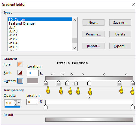Select the right transparency stop marker
136x125 pixels.
[x=133, y=107]
